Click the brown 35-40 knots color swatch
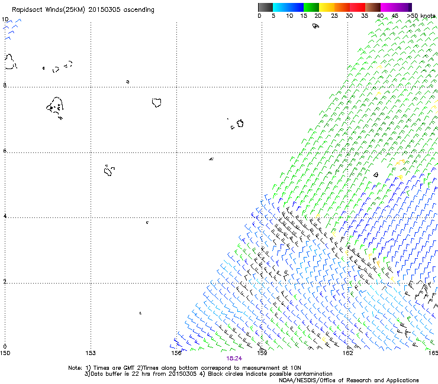Screen dimensions: 438x384 point(373,7)
